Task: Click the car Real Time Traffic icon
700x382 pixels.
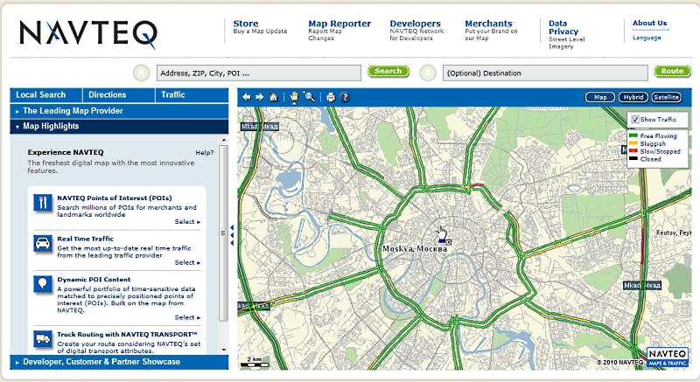Action: pyautogui.click(x=43, y=244)
